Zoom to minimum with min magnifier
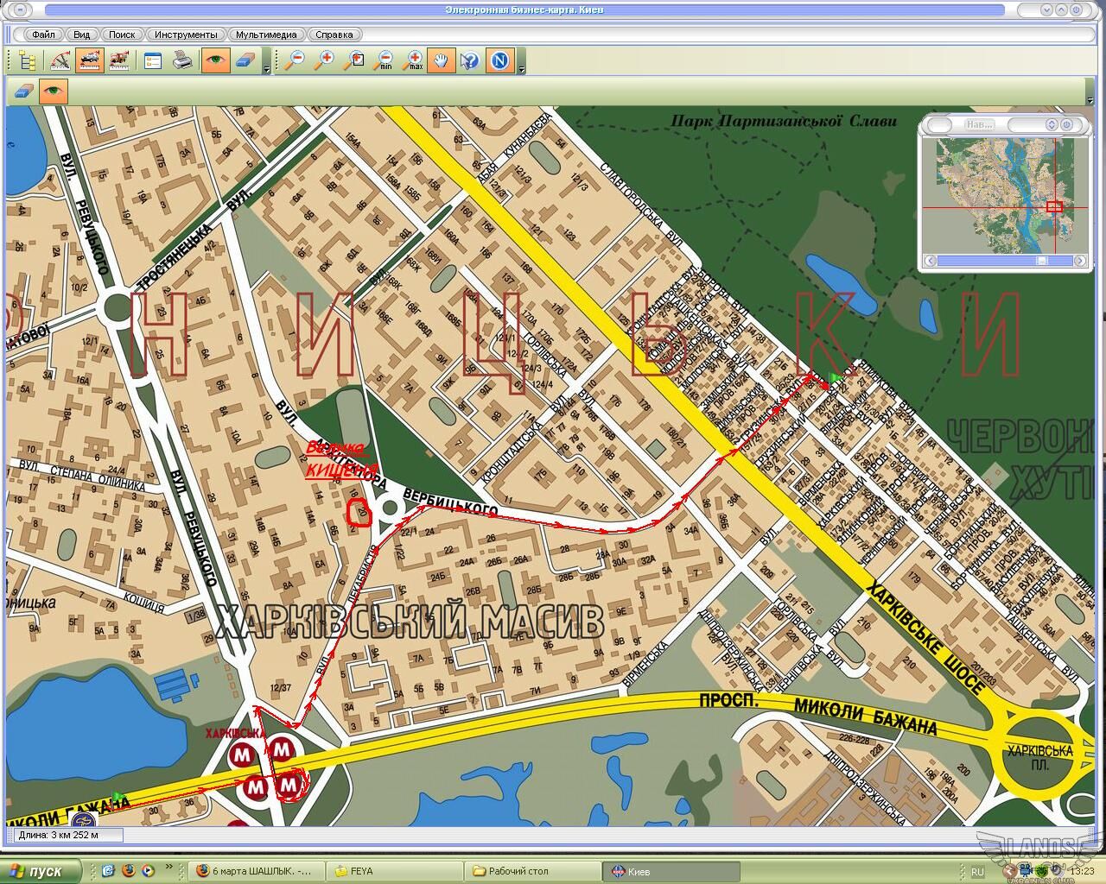The width and height of the screenshot is (1106, 884). (383, 61)
